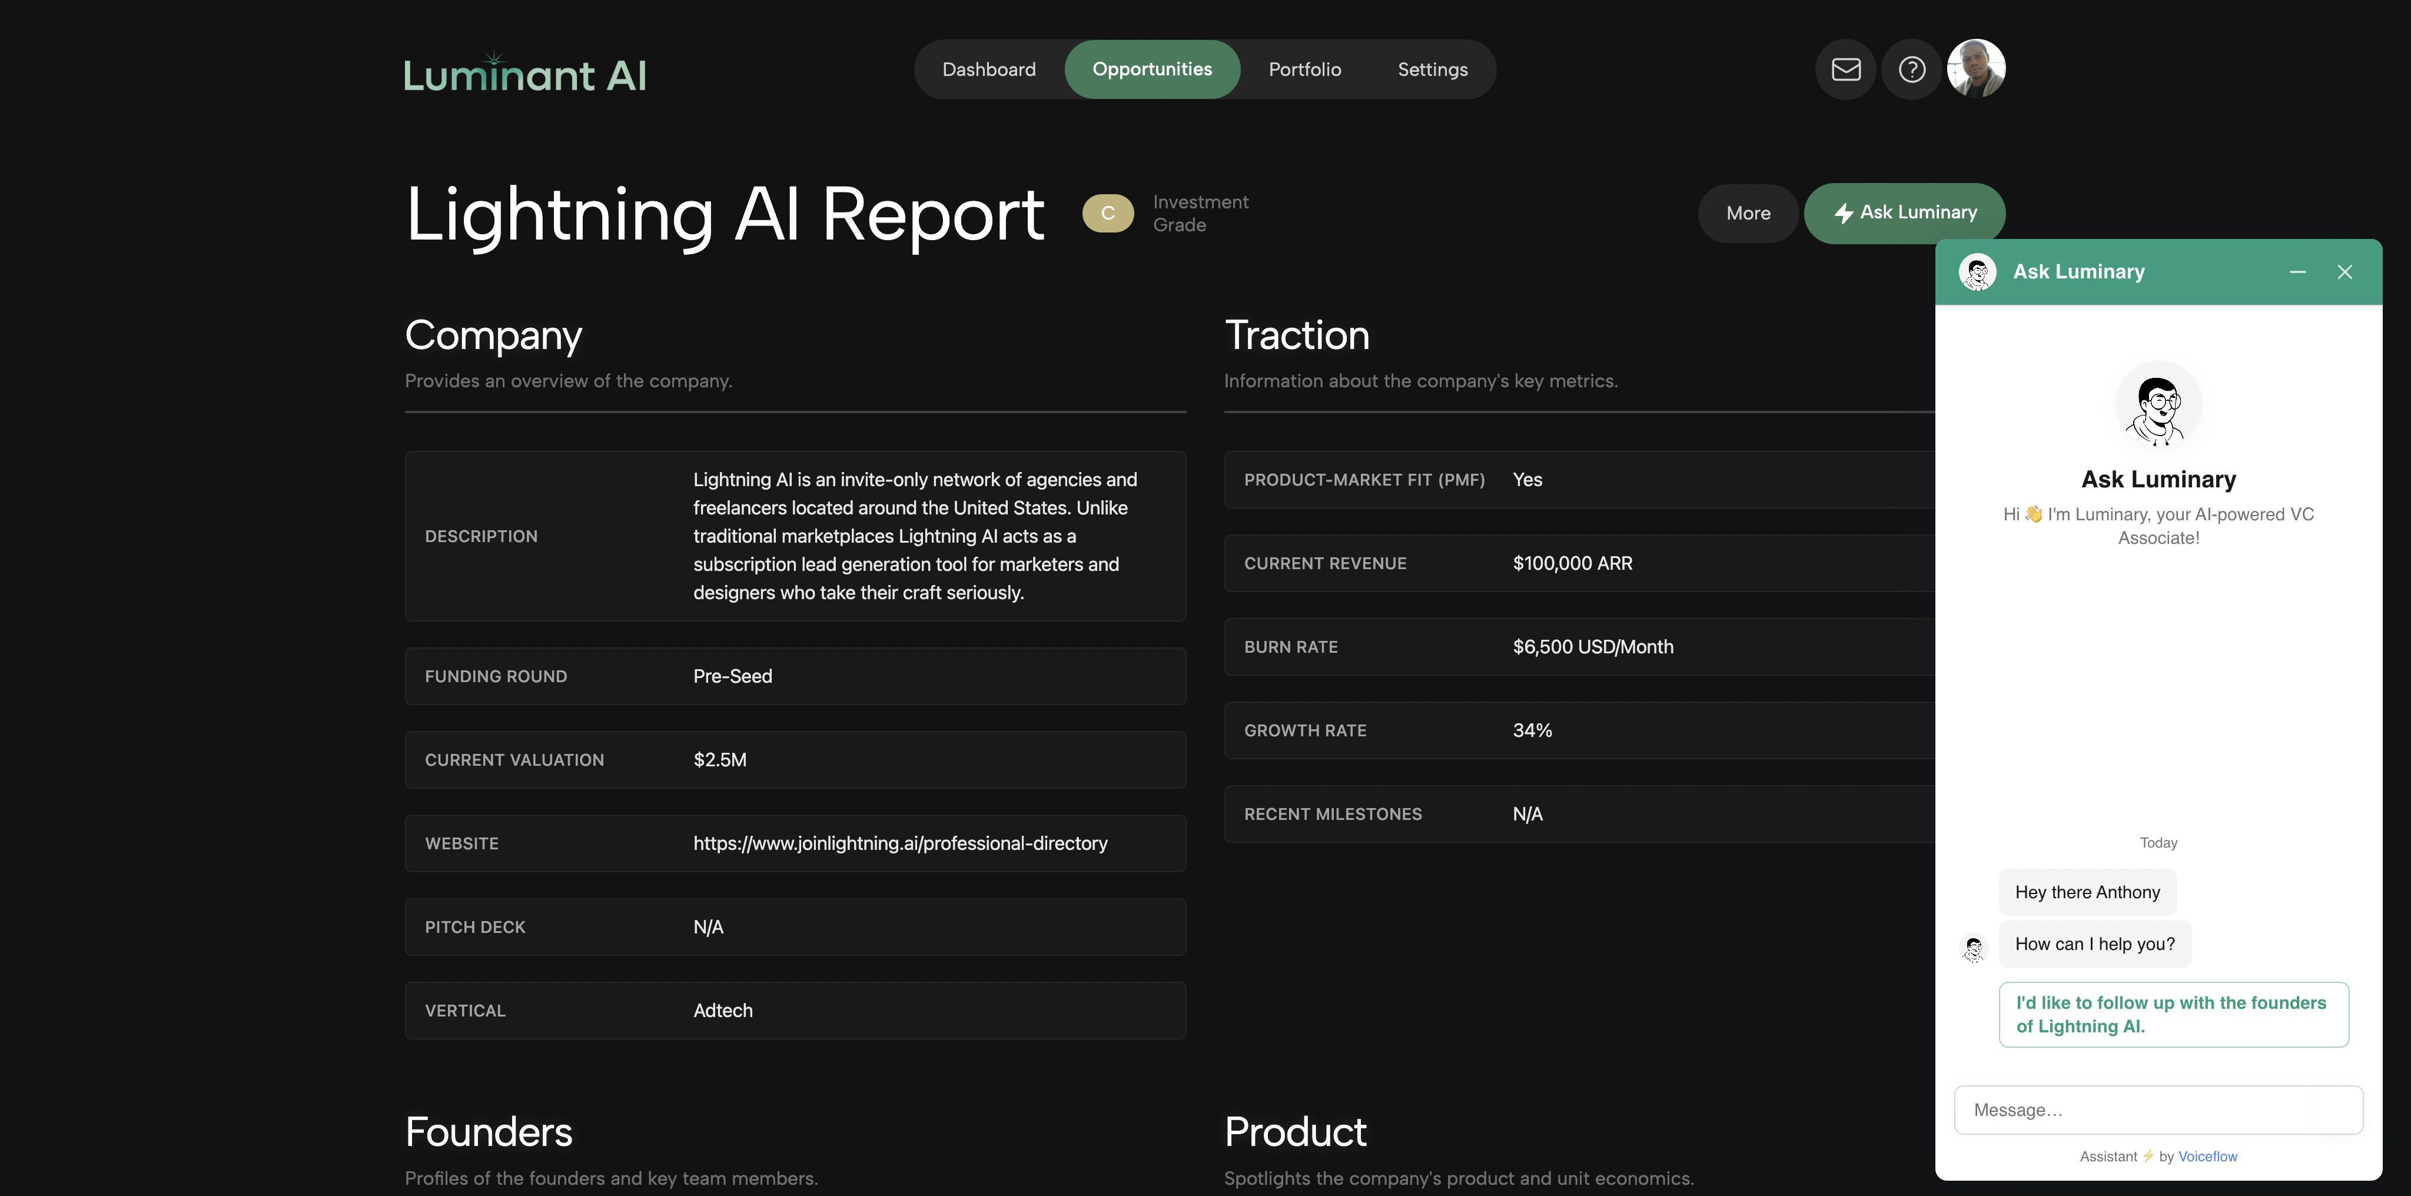2411x1196 pixels.
Task: Open the user profile avatar
Action: pyautogui.click(x=1976, y=68)
